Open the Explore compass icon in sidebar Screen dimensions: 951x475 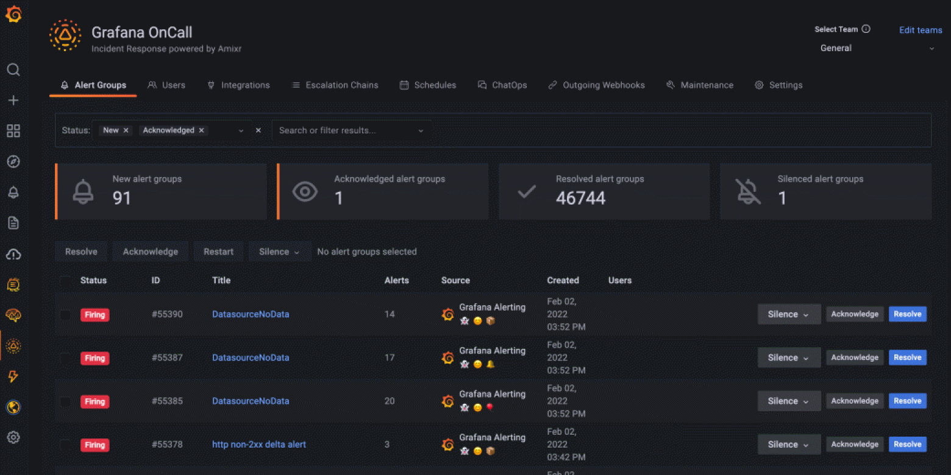[13, 161]
